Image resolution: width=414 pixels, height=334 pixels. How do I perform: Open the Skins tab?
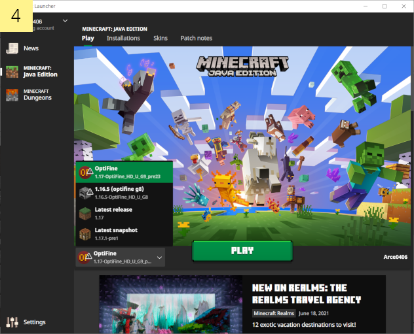pos(160,38)
